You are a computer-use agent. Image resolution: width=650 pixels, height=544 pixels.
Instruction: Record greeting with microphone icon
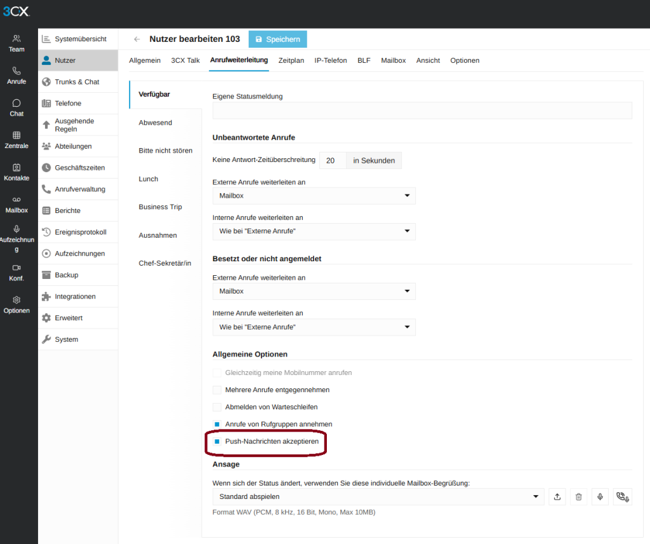pos(600,497)
